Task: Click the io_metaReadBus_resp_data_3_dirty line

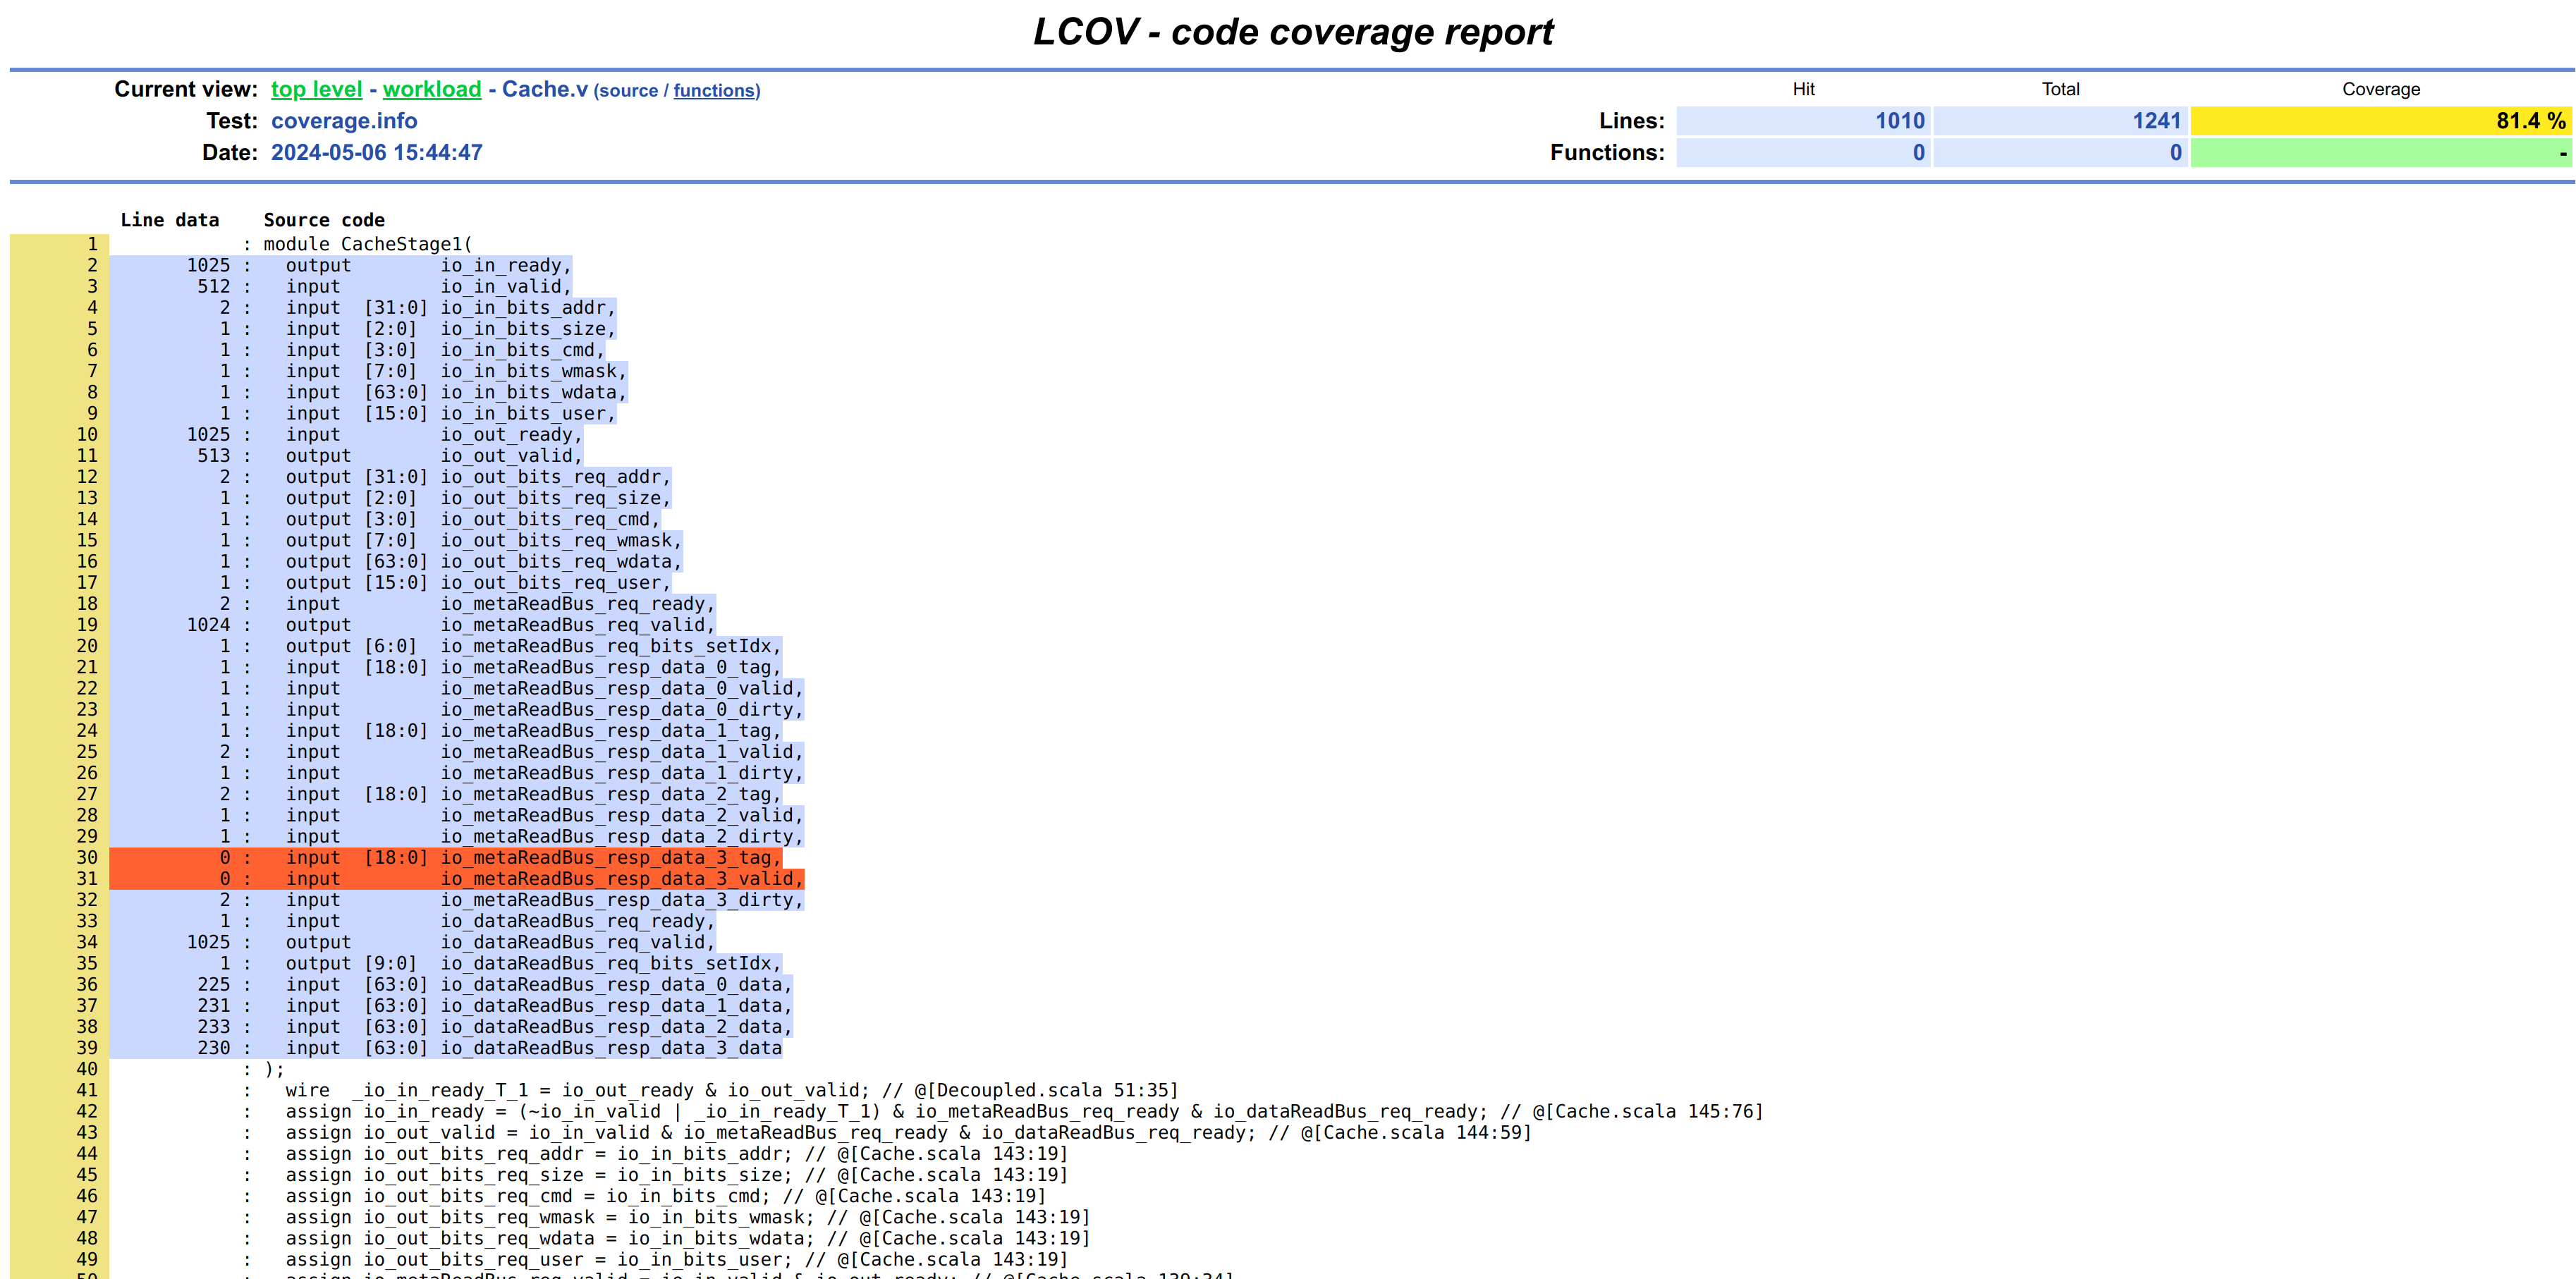Action: click(x=544, y=899)
